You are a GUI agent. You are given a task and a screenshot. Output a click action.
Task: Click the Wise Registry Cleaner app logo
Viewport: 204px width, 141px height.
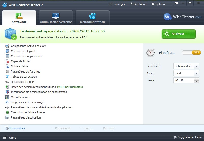[x=5, y=5]
